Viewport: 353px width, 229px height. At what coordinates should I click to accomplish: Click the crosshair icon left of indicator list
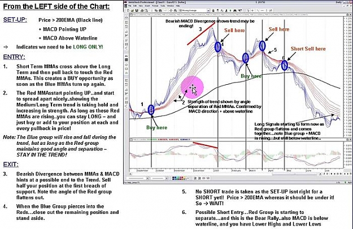[x=171, y=10]
